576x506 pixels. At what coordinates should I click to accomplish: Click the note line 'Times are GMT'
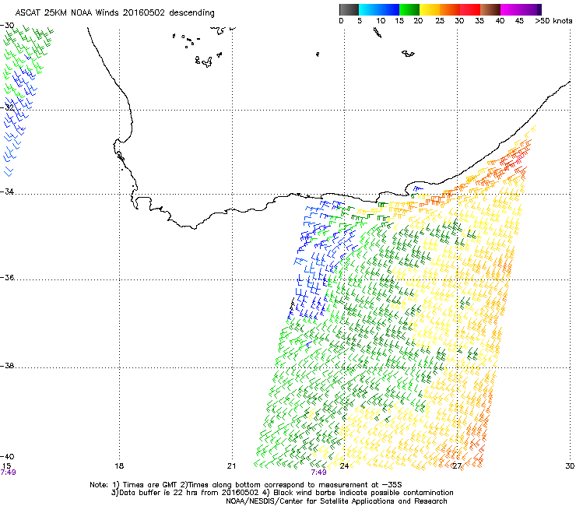coord(150,485)
